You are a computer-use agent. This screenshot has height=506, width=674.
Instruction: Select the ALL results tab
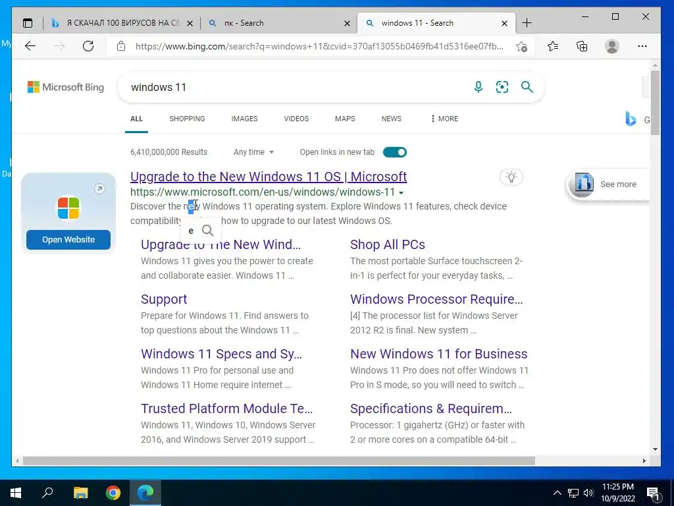pos(137,119)
